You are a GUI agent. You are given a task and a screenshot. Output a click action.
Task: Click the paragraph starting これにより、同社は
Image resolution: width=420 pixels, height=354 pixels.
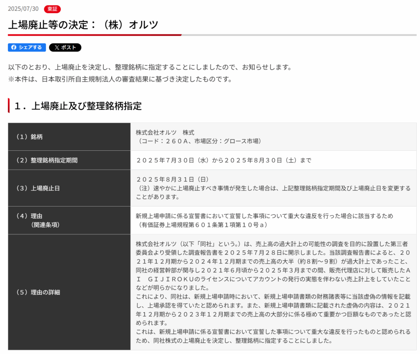[x=273, y=310]
